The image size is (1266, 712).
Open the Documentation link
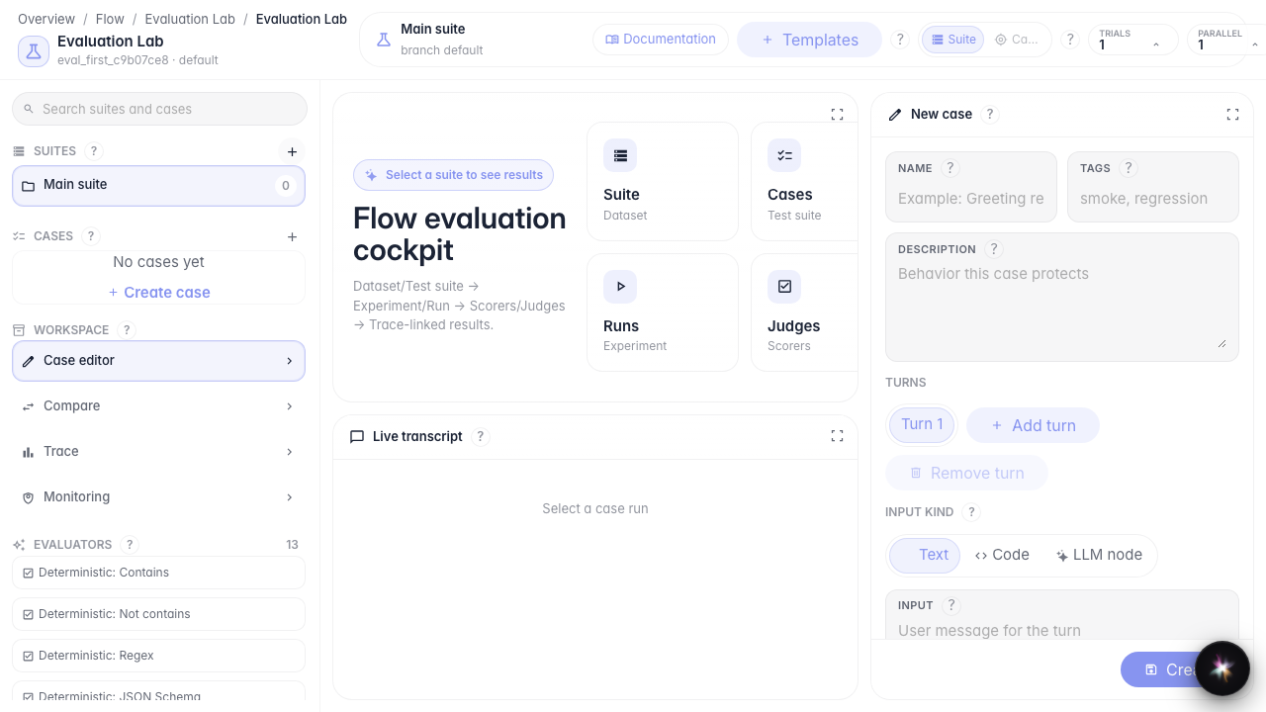pyautogui.click(x=661, y=40)
